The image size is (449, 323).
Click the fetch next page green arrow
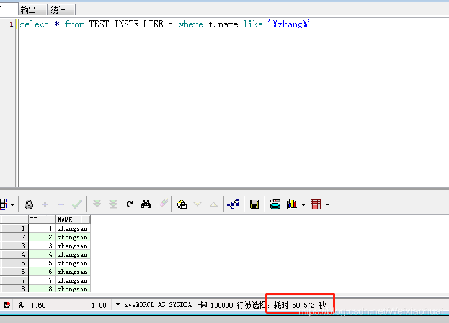(97, 204)
